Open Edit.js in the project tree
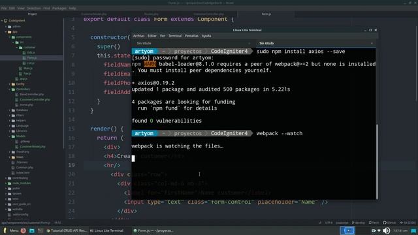The height and width of the screenshot is (235, 418). (31, 53)
